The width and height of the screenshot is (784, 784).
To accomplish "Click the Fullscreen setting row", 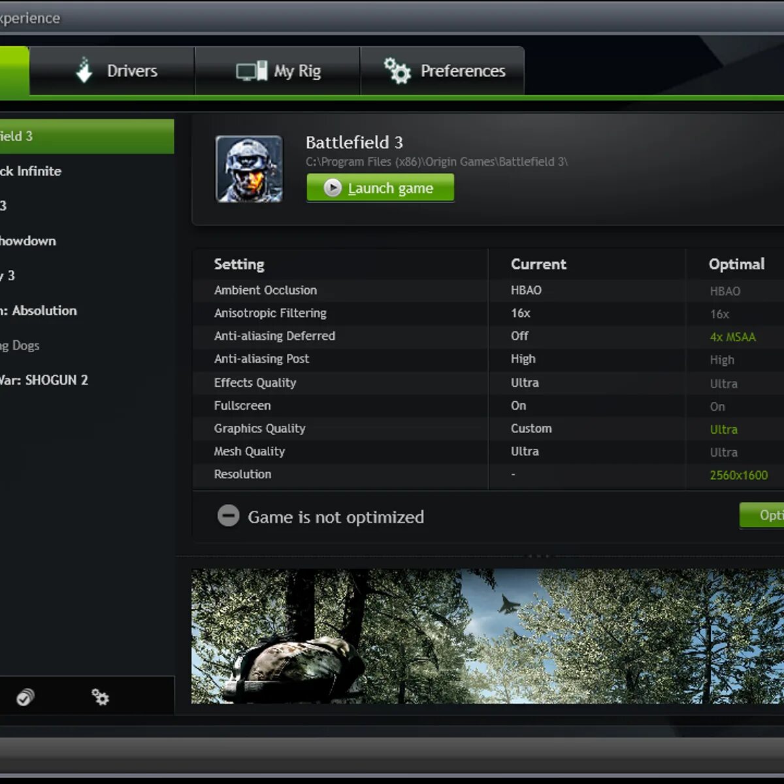I will click(x=488, y=406).
